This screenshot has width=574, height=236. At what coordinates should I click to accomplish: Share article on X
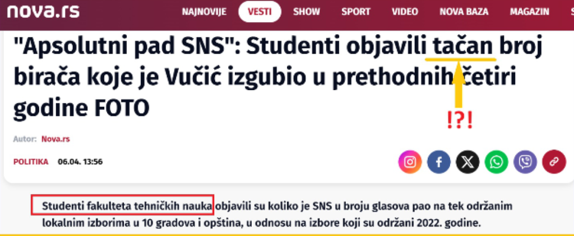pyautogui.click(x=467, y=162)
